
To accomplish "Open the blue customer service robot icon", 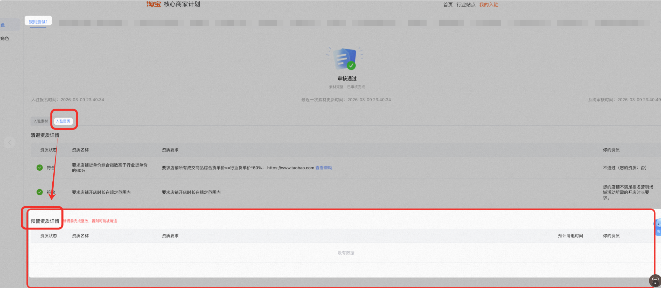I will tap(658, 227).
